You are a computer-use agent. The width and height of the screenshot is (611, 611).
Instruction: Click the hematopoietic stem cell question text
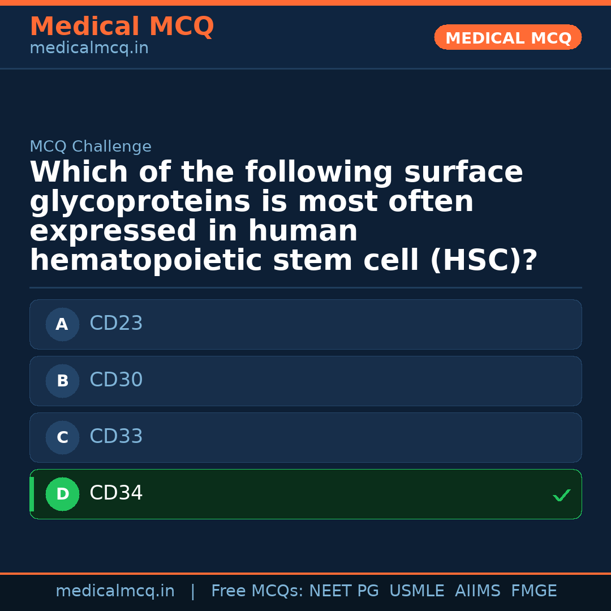283,217
